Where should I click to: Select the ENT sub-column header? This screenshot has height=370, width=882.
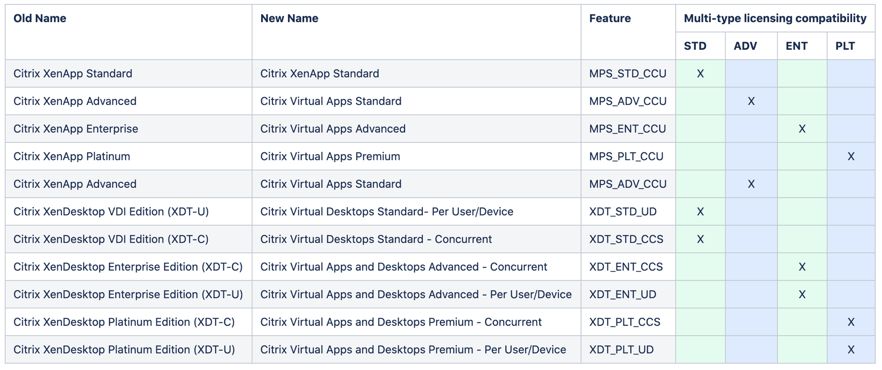click(802, 46)
